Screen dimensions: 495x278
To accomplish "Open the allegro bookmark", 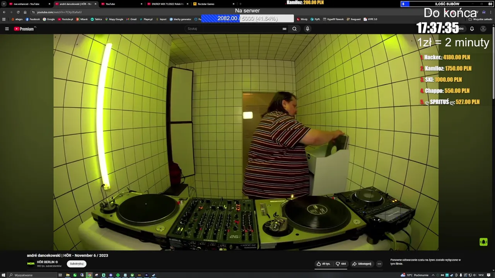I will pos(17,19).
